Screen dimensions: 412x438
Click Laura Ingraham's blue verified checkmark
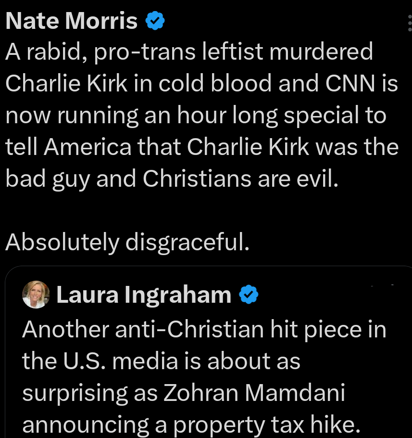point(248,295)
